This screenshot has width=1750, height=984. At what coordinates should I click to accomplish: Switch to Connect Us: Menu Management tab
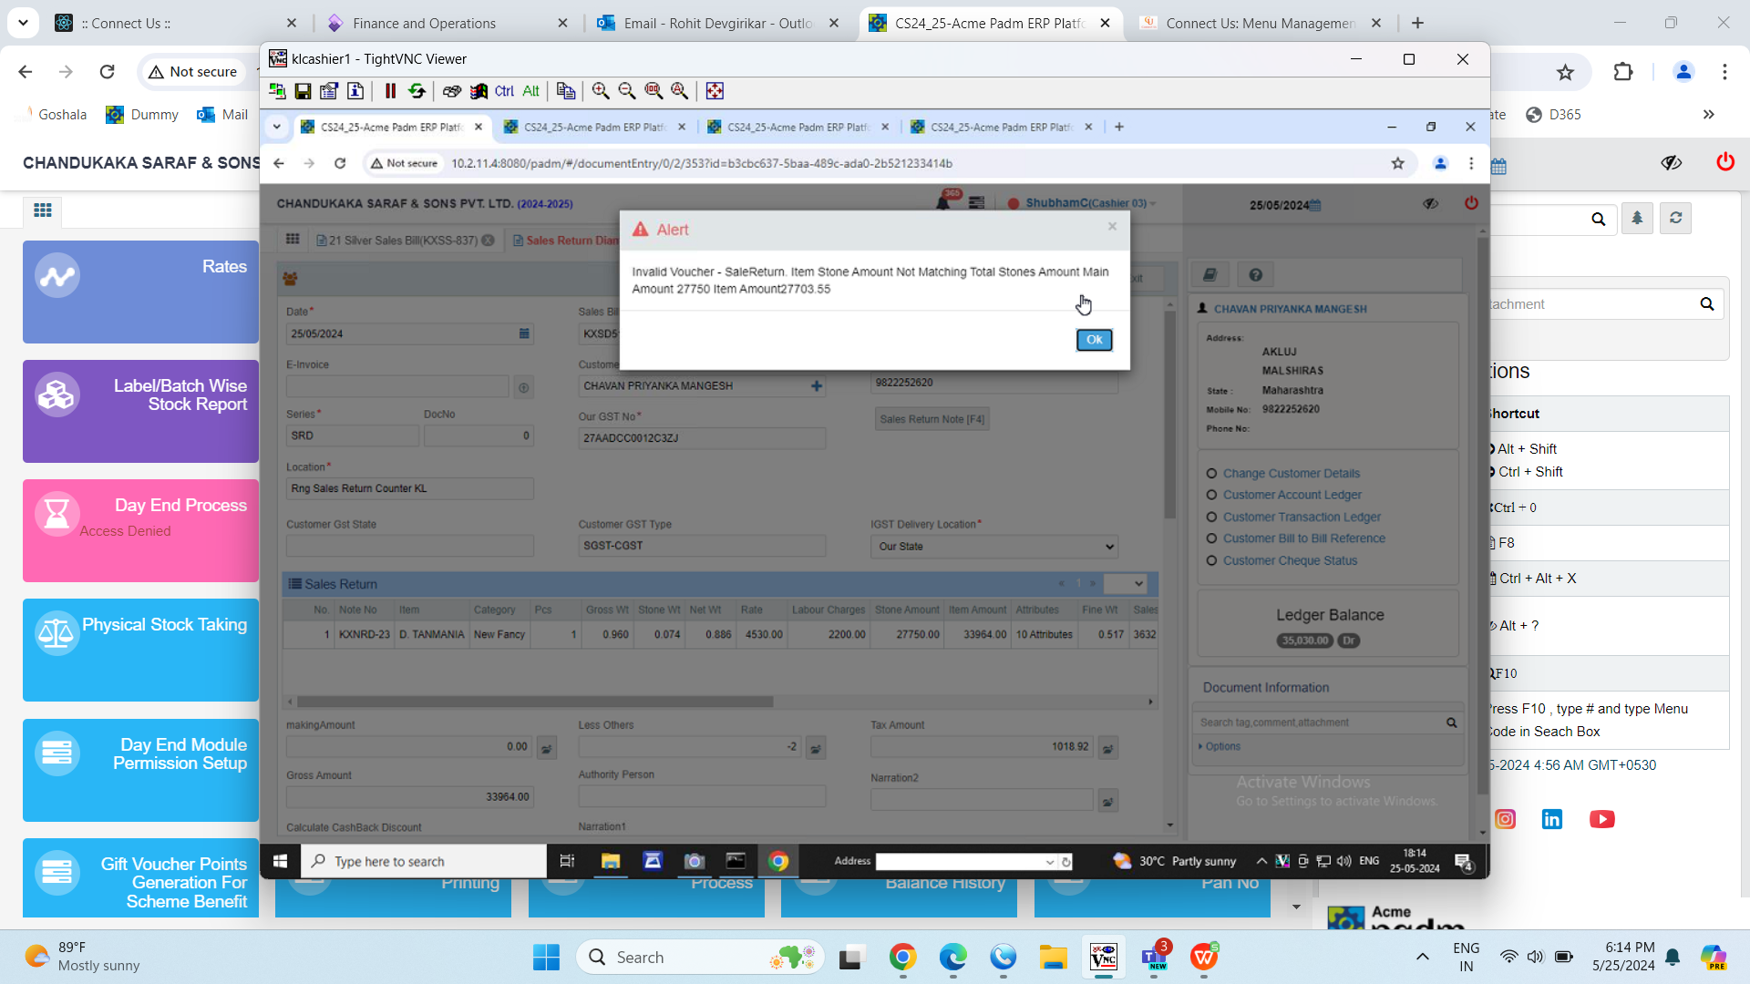point(1261,23)
